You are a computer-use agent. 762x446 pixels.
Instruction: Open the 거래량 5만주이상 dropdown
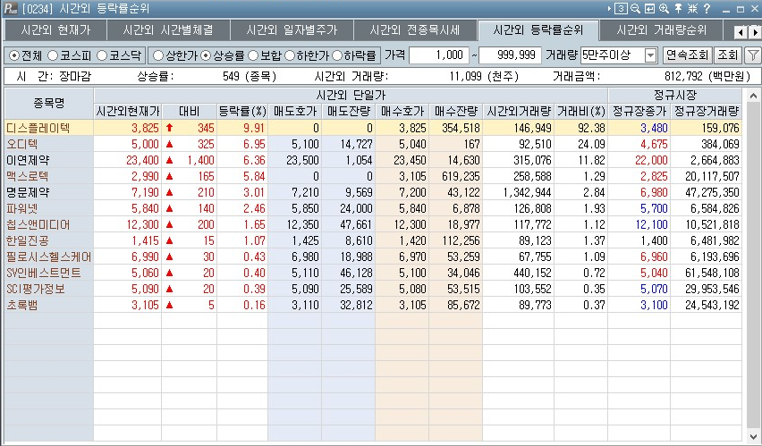(651, 55)
